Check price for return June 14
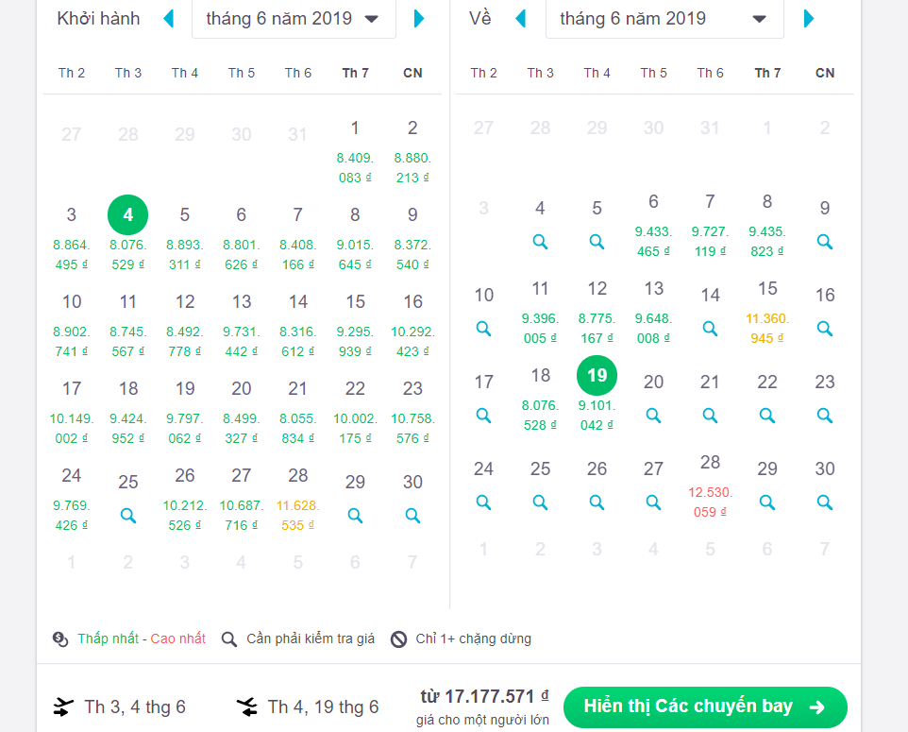Screen dimensions: 908x732 click(x=710, y=329)
